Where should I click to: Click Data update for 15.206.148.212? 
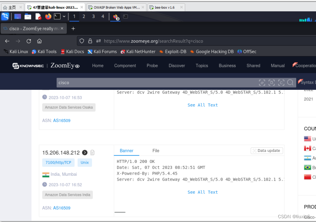pyautogui.click(x=267, y=150)
